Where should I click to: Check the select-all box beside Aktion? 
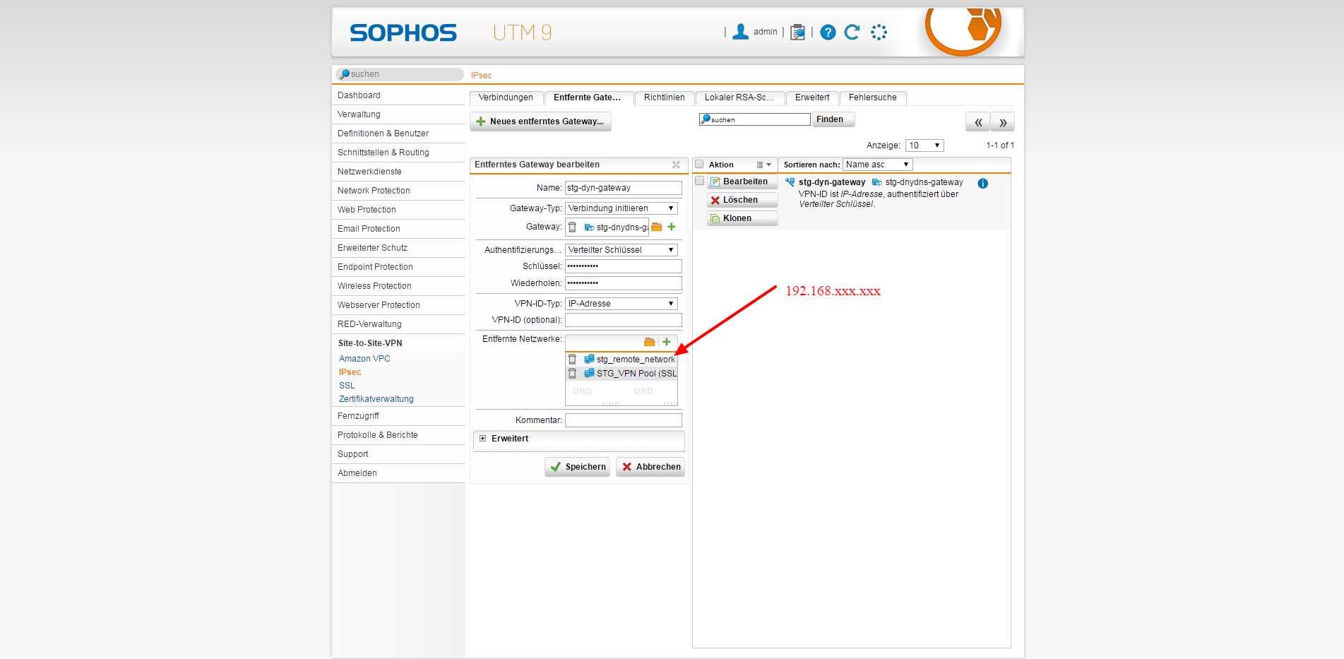(x=699, y=165)
